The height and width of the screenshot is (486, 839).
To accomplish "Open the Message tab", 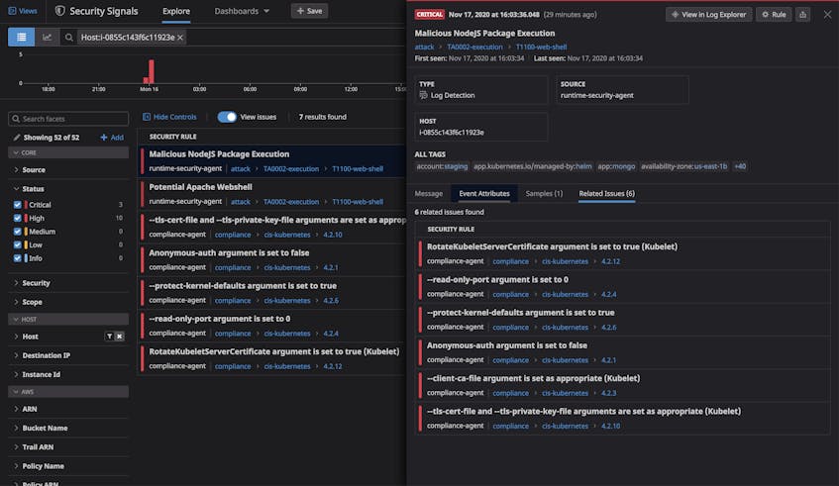I will click(429, 194).
